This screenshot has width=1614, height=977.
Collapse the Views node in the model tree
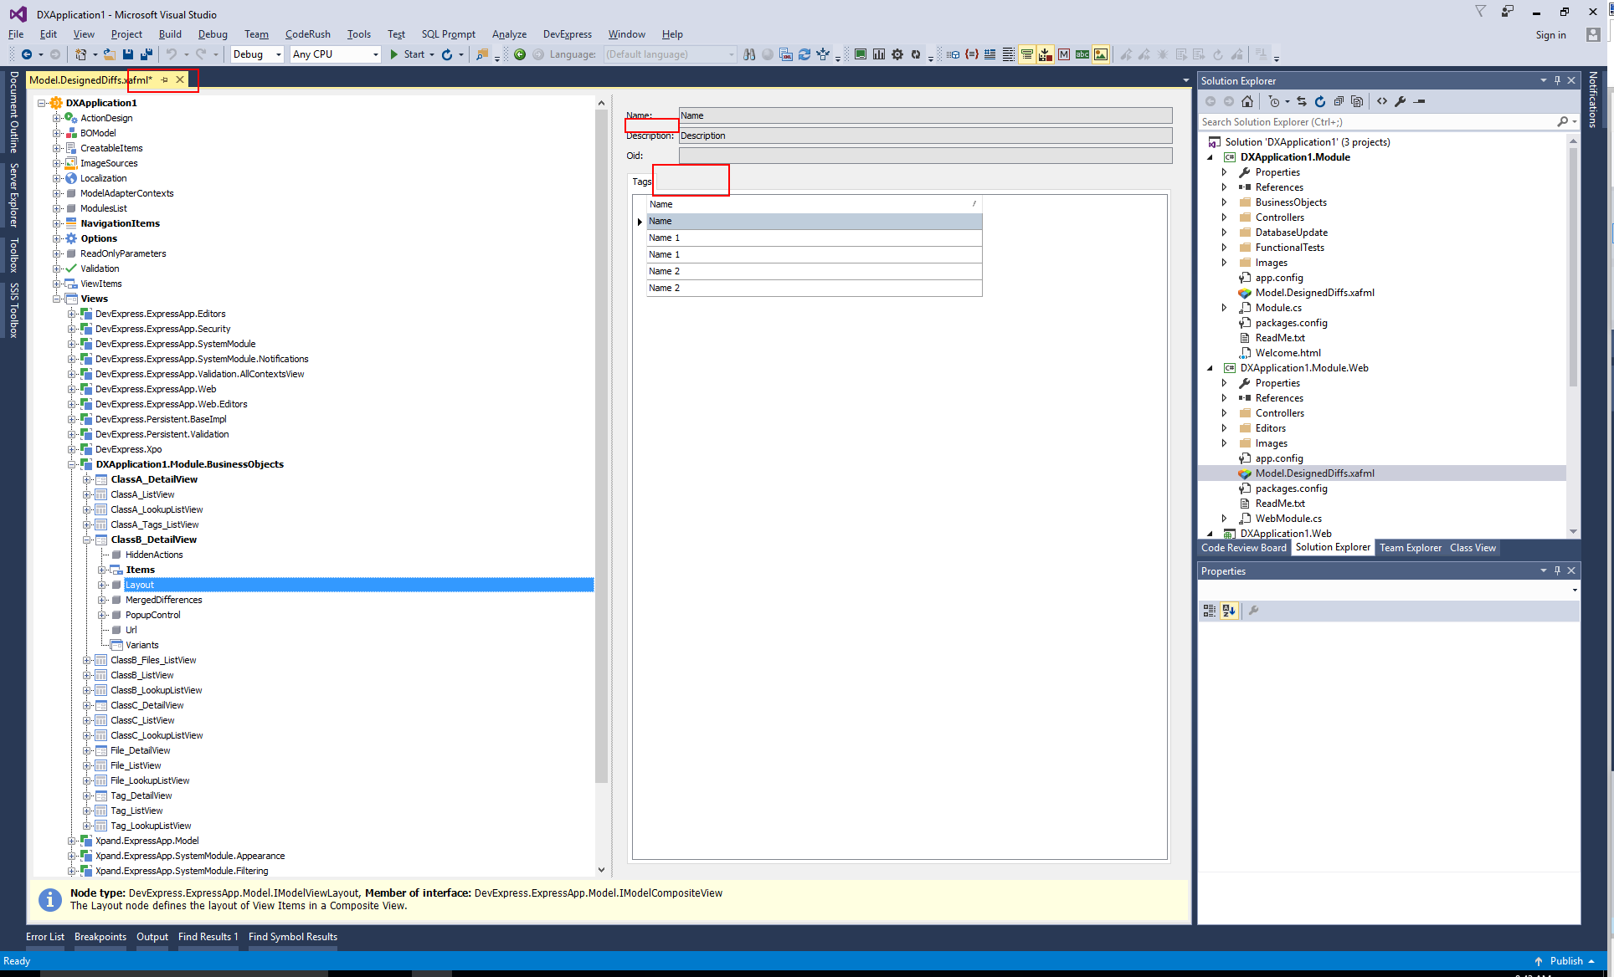[58, 299]
